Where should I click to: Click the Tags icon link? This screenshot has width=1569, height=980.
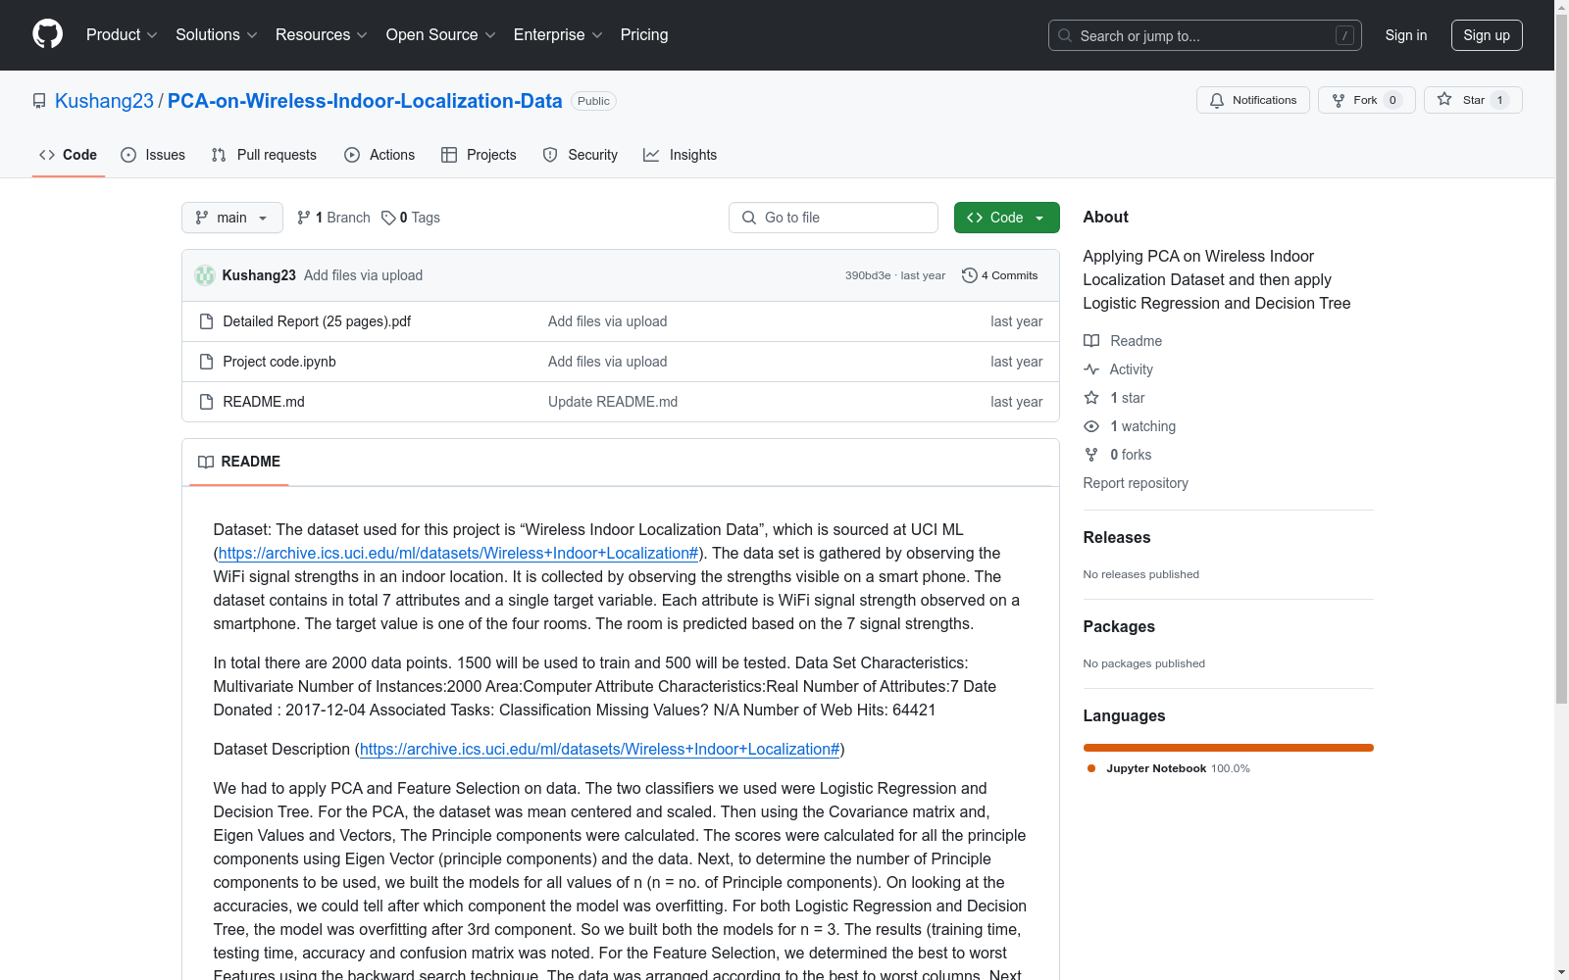pos(388,218)
